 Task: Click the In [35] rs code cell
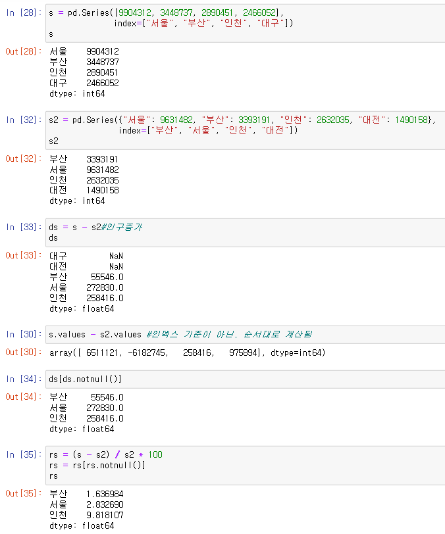(x=245, y=466)
